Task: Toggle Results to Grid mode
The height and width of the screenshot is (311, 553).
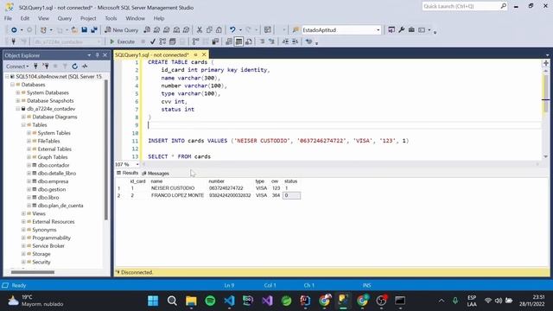Action: click(238, 41)
